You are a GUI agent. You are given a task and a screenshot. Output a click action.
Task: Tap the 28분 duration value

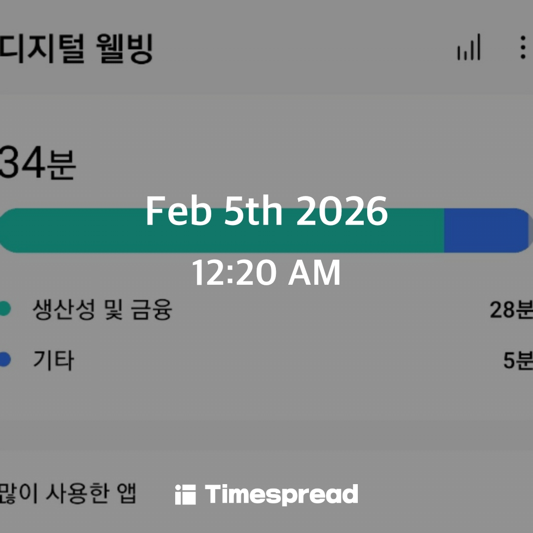(x=511, y=310)
